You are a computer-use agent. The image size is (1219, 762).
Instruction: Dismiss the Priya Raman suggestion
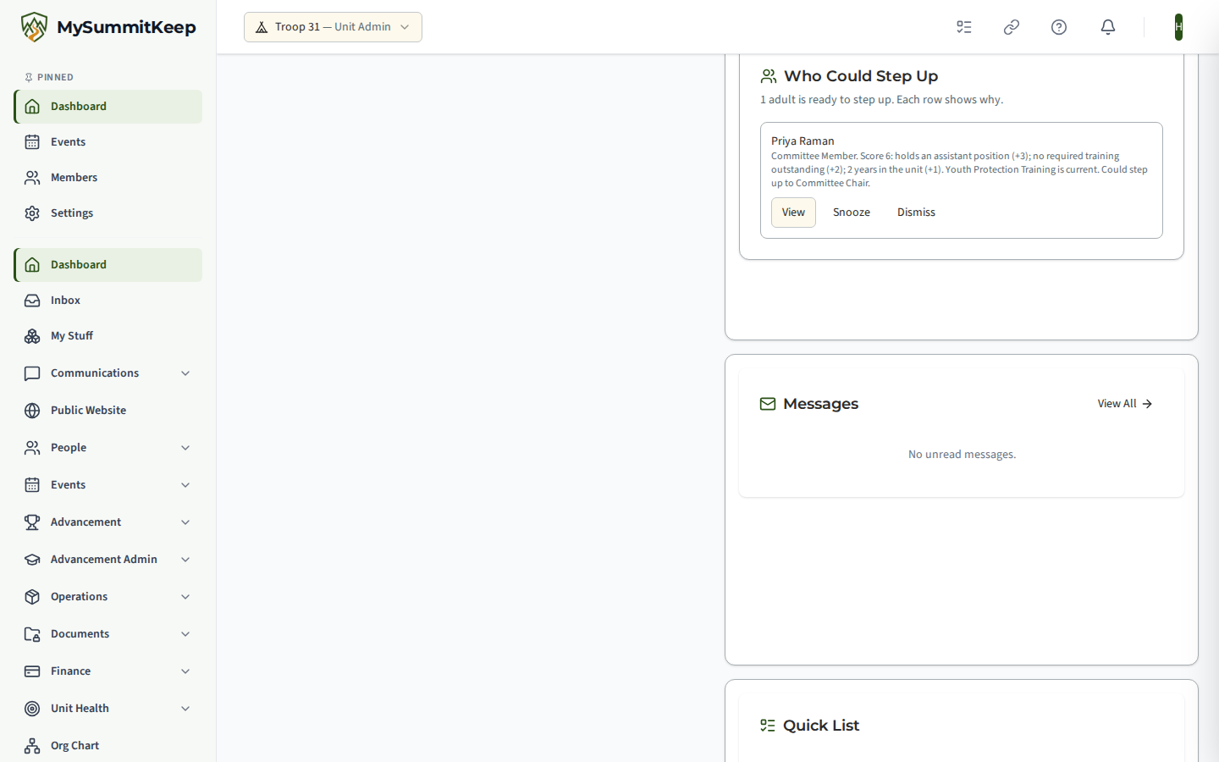coord(916,213)
